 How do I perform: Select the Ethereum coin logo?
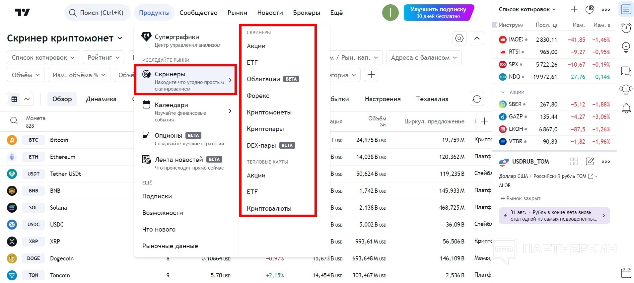[12, 157]
